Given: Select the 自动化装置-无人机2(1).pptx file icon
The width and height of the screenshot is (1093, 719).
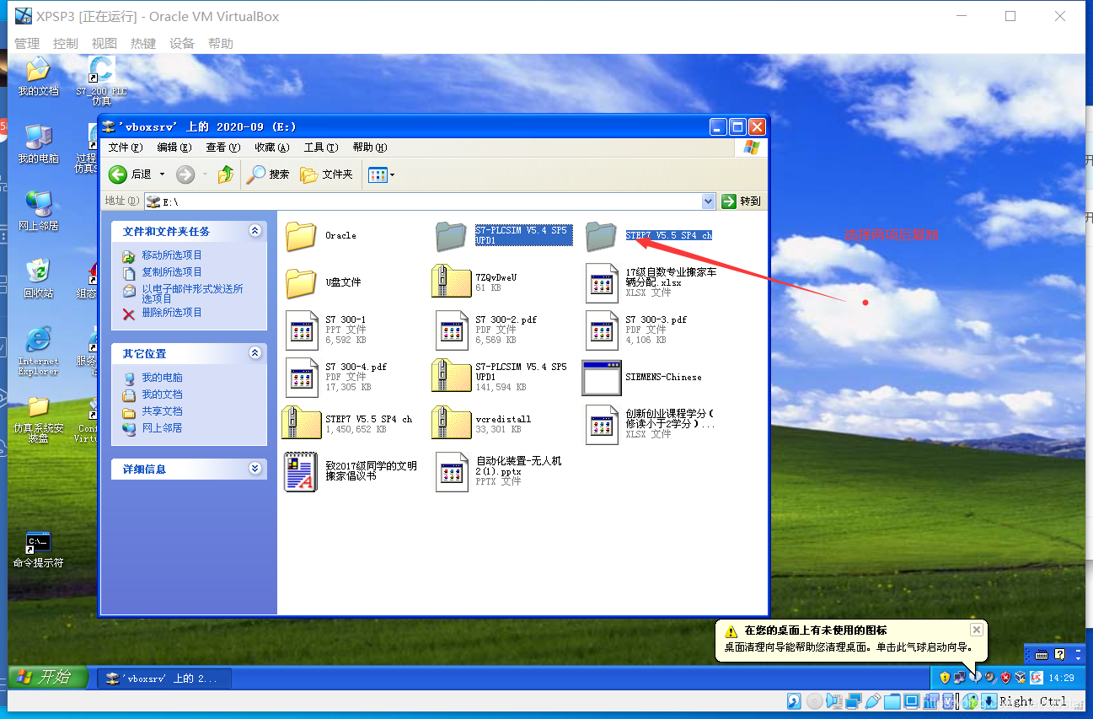Looking at the screenshot, I should click(x=452, y=471).
